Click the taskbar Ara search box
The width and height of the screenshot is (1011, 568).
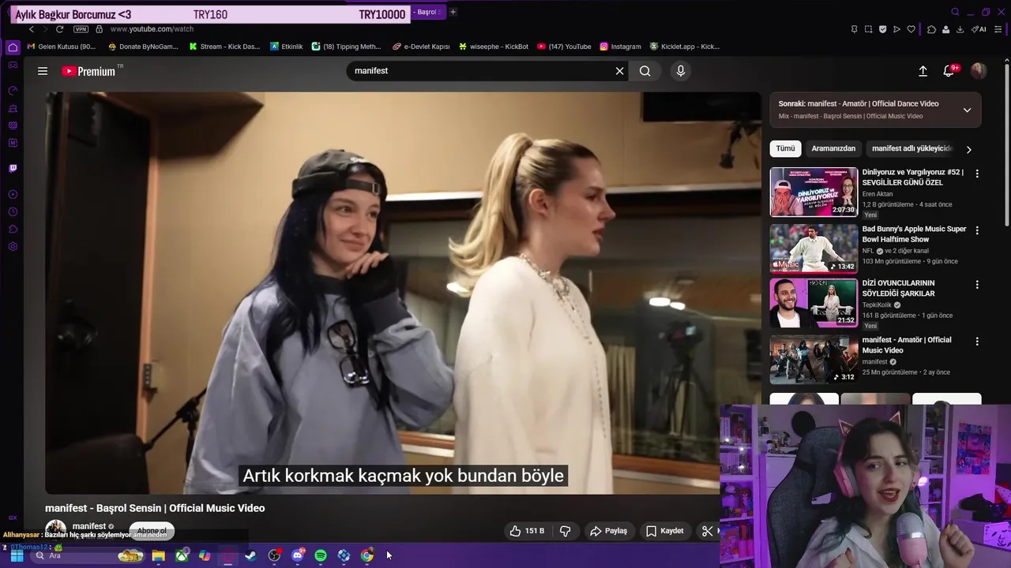(x=88, y=555)
